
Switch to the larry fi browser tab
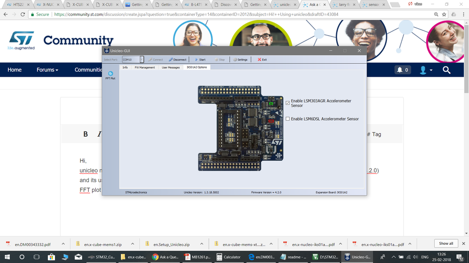pos(344,5)
